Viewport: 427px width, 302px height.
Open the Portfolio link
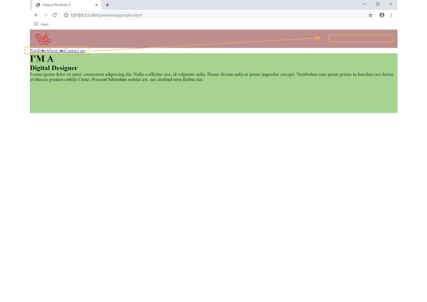click(x=38, y=50)
